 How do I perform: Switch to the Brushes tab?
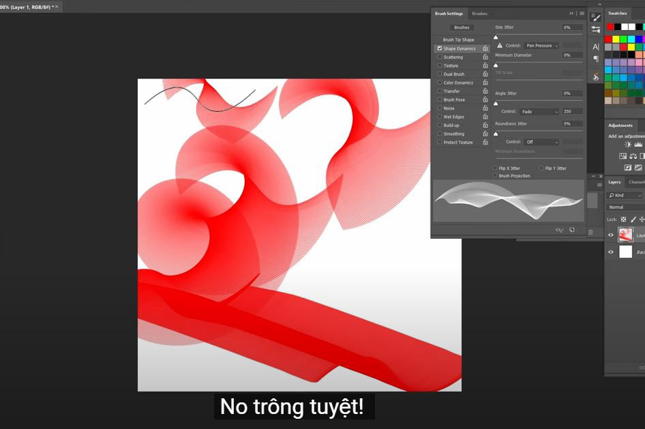click(x=479, y=14)
